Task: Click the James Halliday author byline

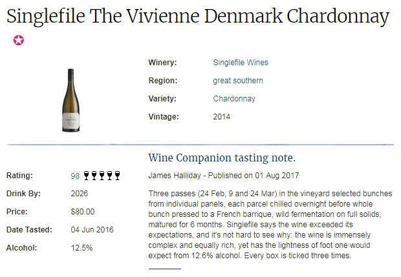Action: [x=224, y=176]
